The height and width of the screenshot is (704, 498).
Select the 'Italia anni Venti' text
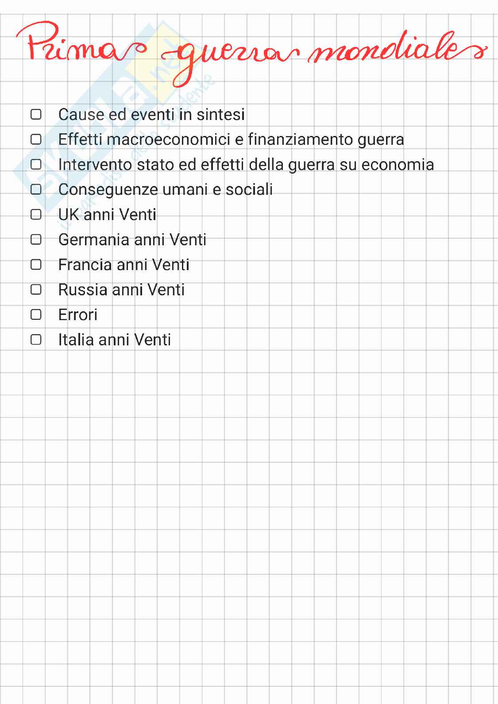114,340
